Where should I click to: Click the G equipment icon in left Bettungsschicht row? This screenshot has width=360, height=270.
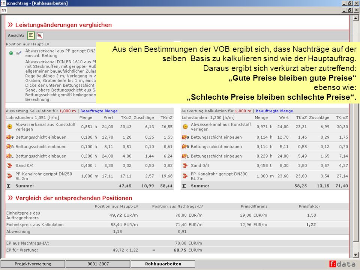[x=10, y=137]
